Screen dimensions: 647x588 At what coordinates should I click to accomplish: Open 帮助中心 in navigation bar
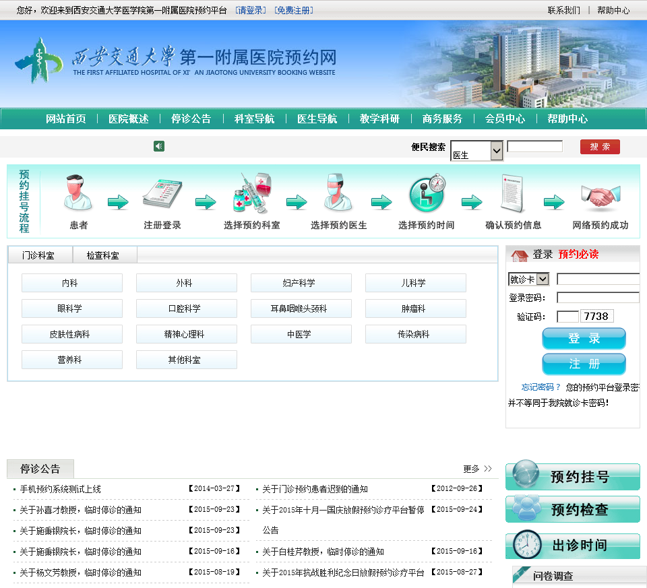(567, 119)
